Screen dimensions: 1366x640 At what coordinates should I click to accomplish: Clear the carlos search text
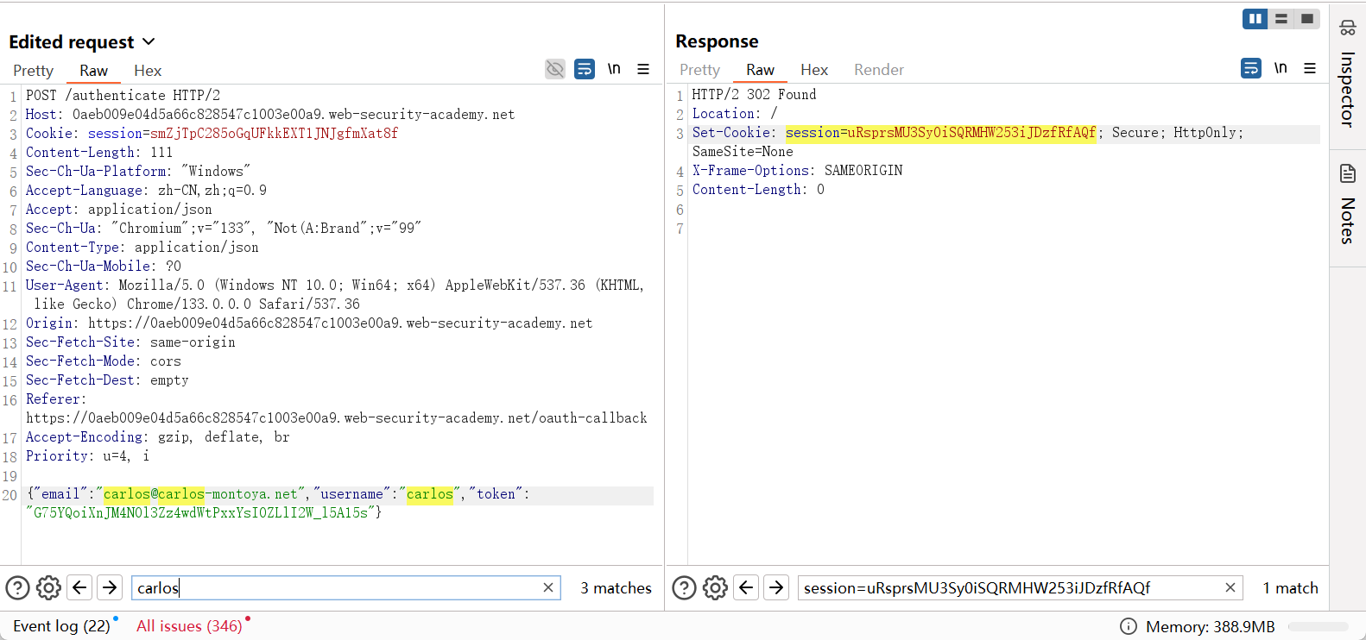click(548, 588)
